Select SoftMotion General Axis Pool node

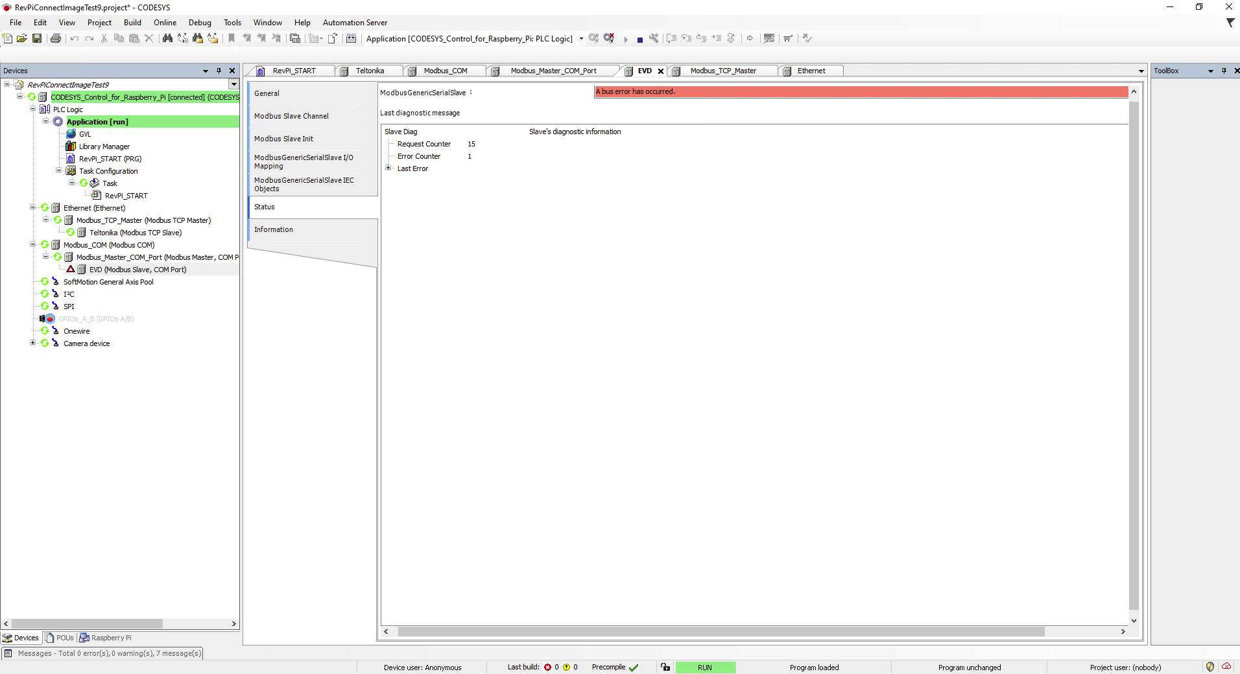point(108,282)
